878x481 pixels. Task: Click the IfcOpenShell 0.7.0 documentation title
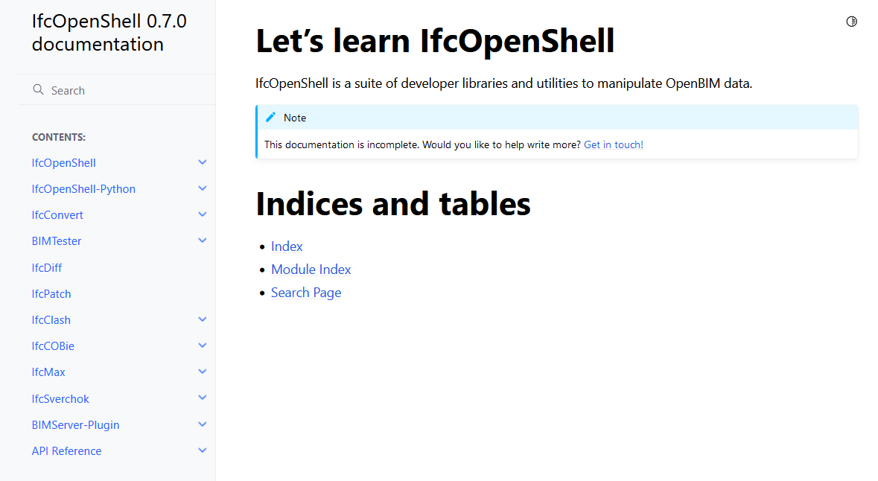[x=109, y=33]
